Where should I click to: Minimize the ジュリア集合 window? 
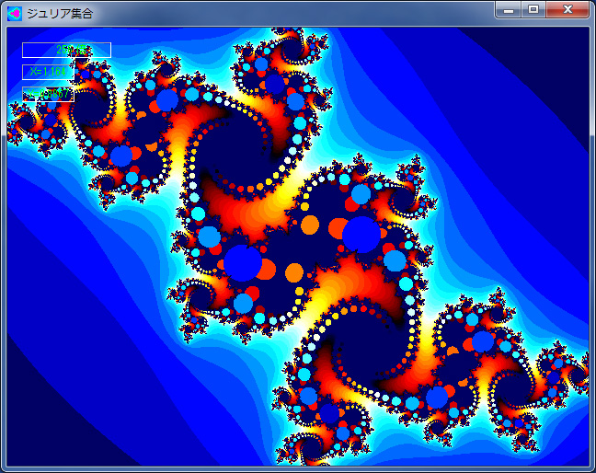coord(509,9)
